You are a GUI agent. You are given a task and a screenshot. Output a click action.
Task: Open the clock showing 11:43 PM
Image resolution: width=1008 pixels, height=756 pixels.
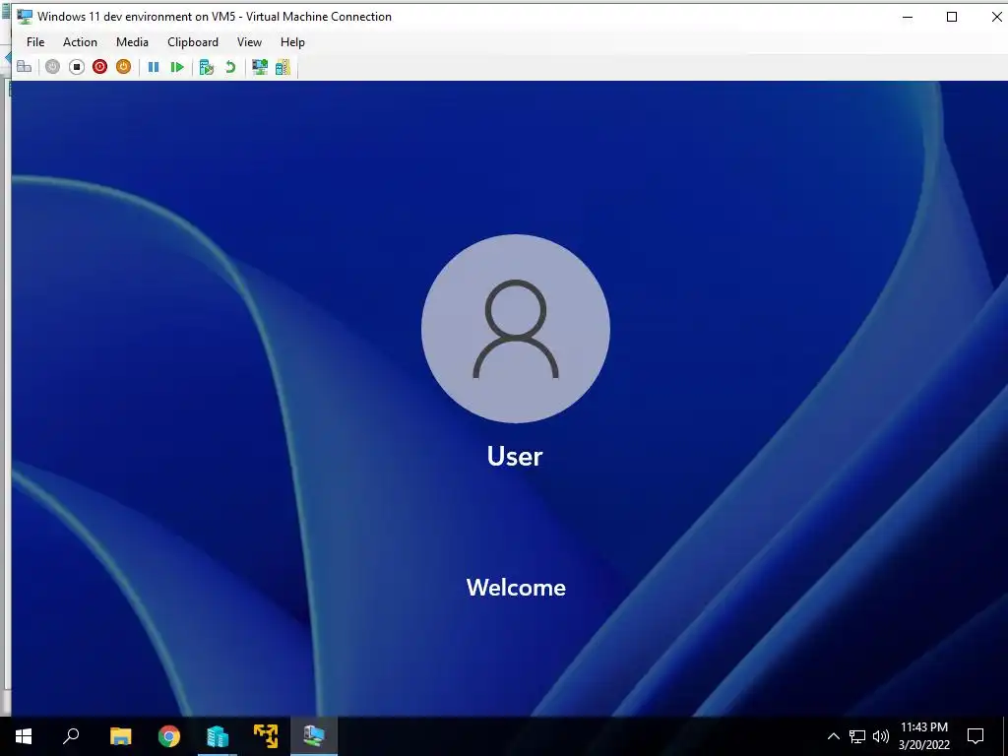pos(923,736)
